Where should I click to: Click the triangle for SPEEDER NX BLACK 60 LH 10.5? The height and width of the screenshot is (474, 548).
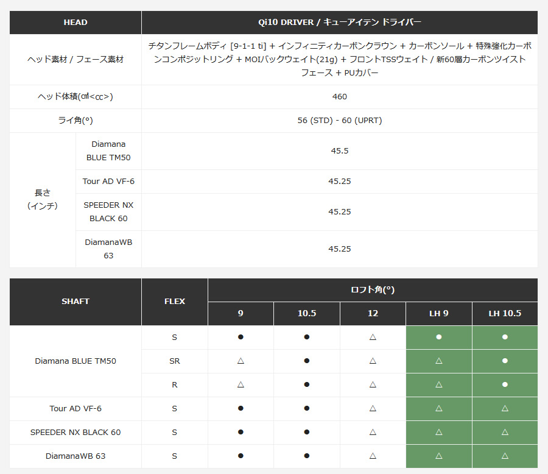(x=505, y=433)
